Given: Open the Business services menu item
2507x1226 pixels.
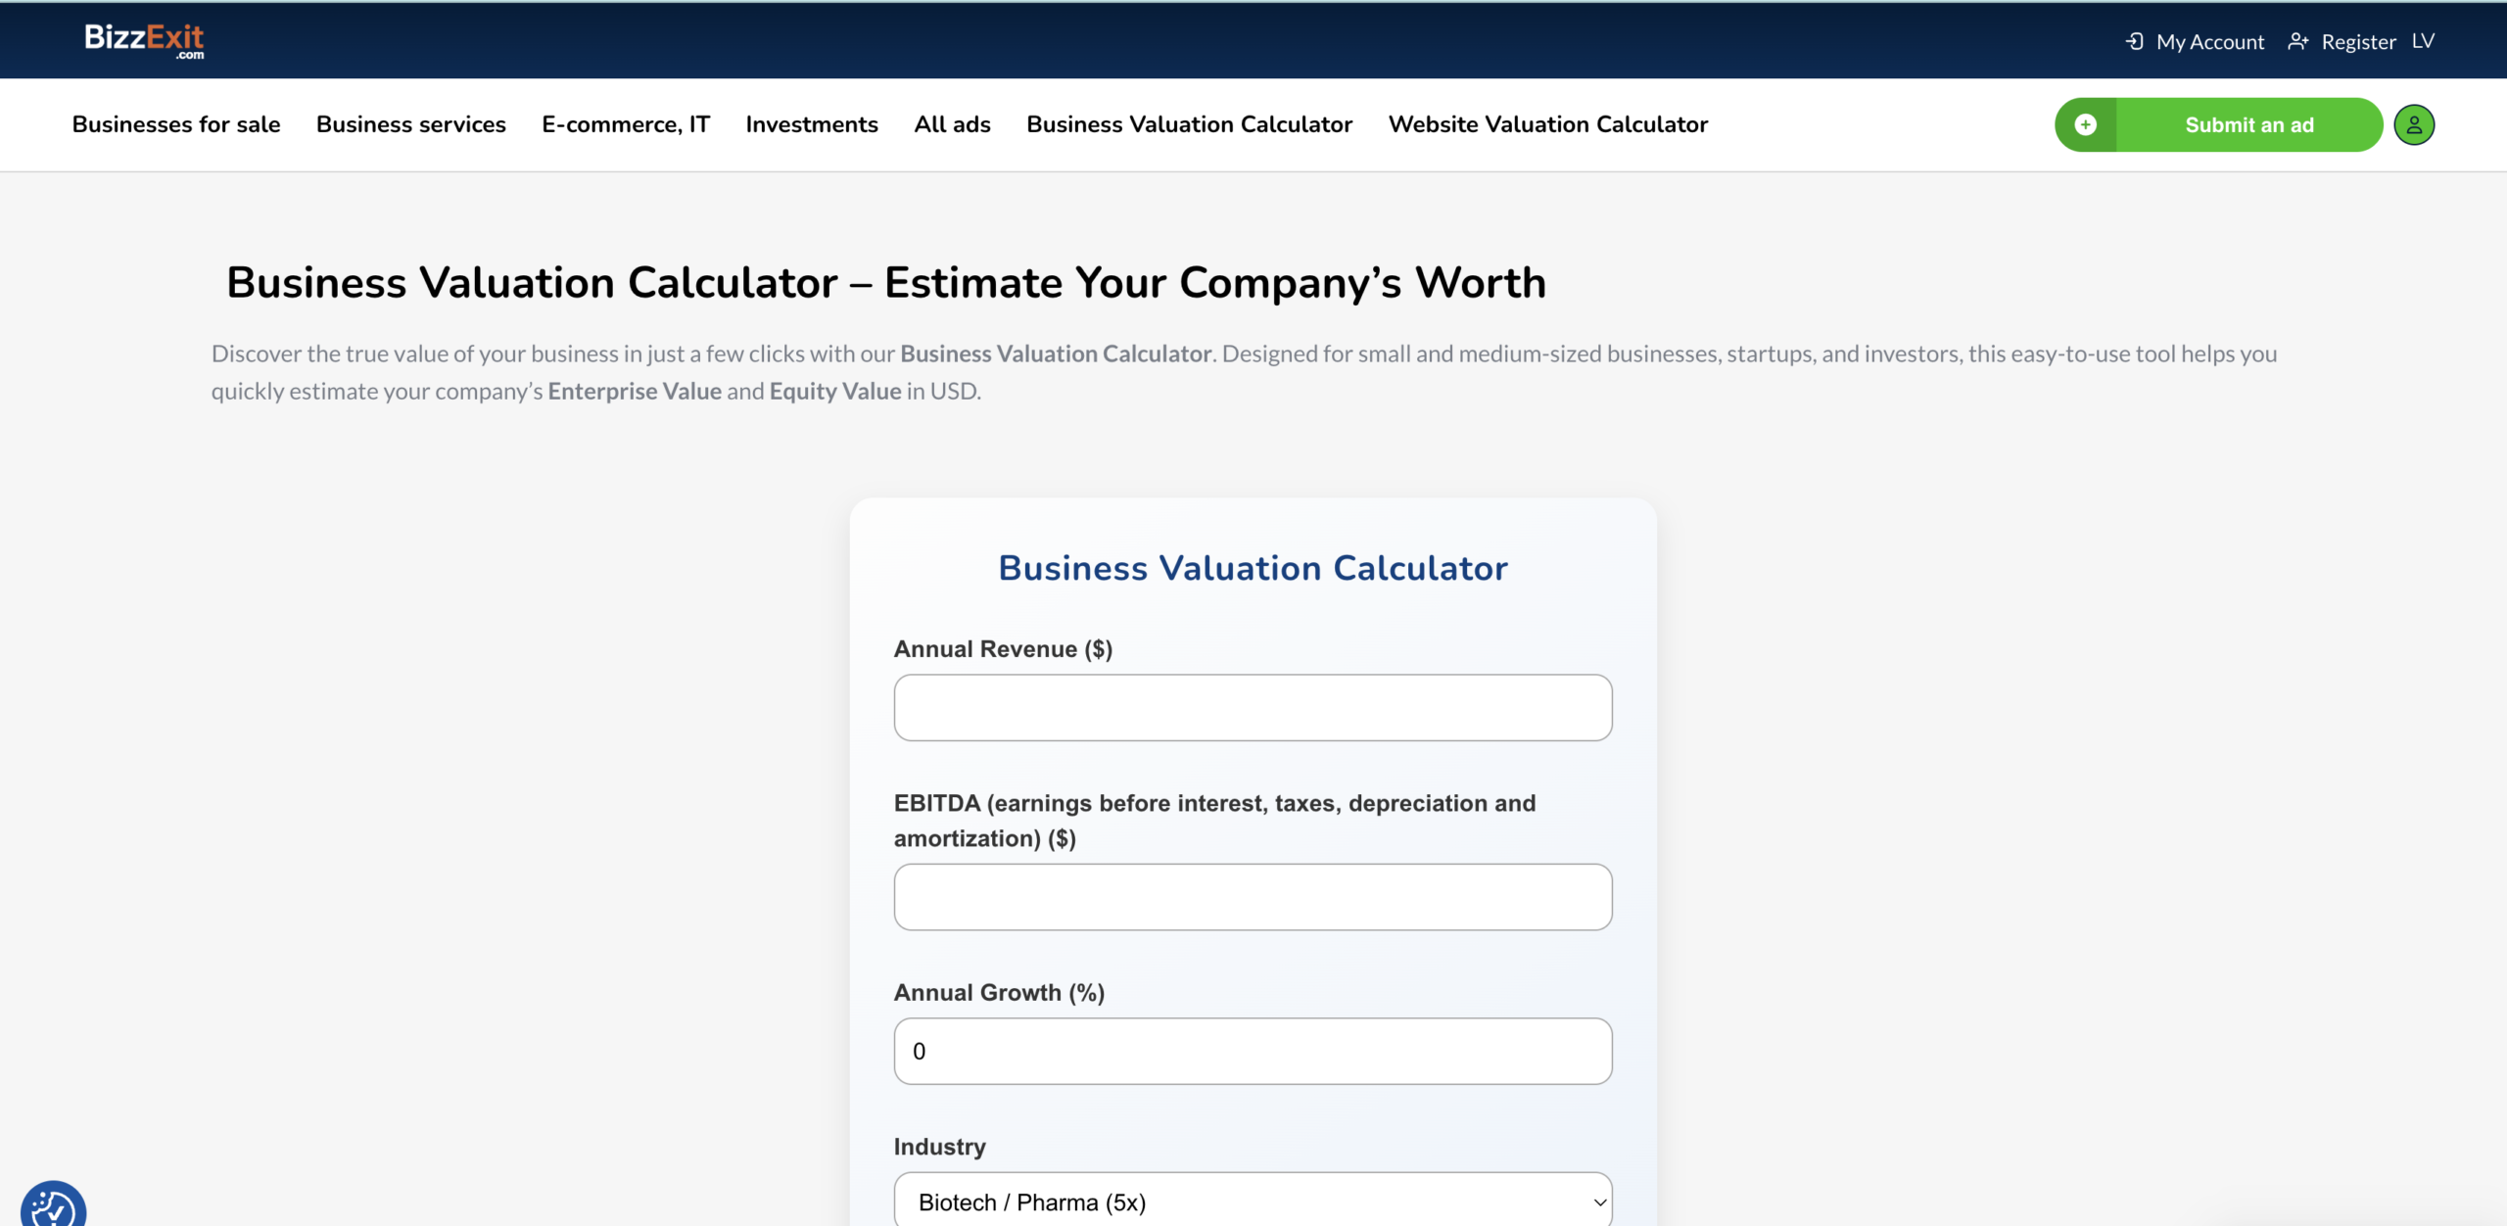Looking at the screenshot, I should point(411,124).
